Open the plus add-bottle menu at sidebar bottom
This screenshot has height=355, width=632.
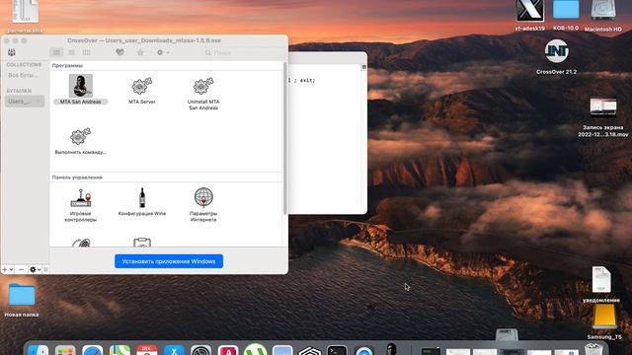(x=7, y=269)
